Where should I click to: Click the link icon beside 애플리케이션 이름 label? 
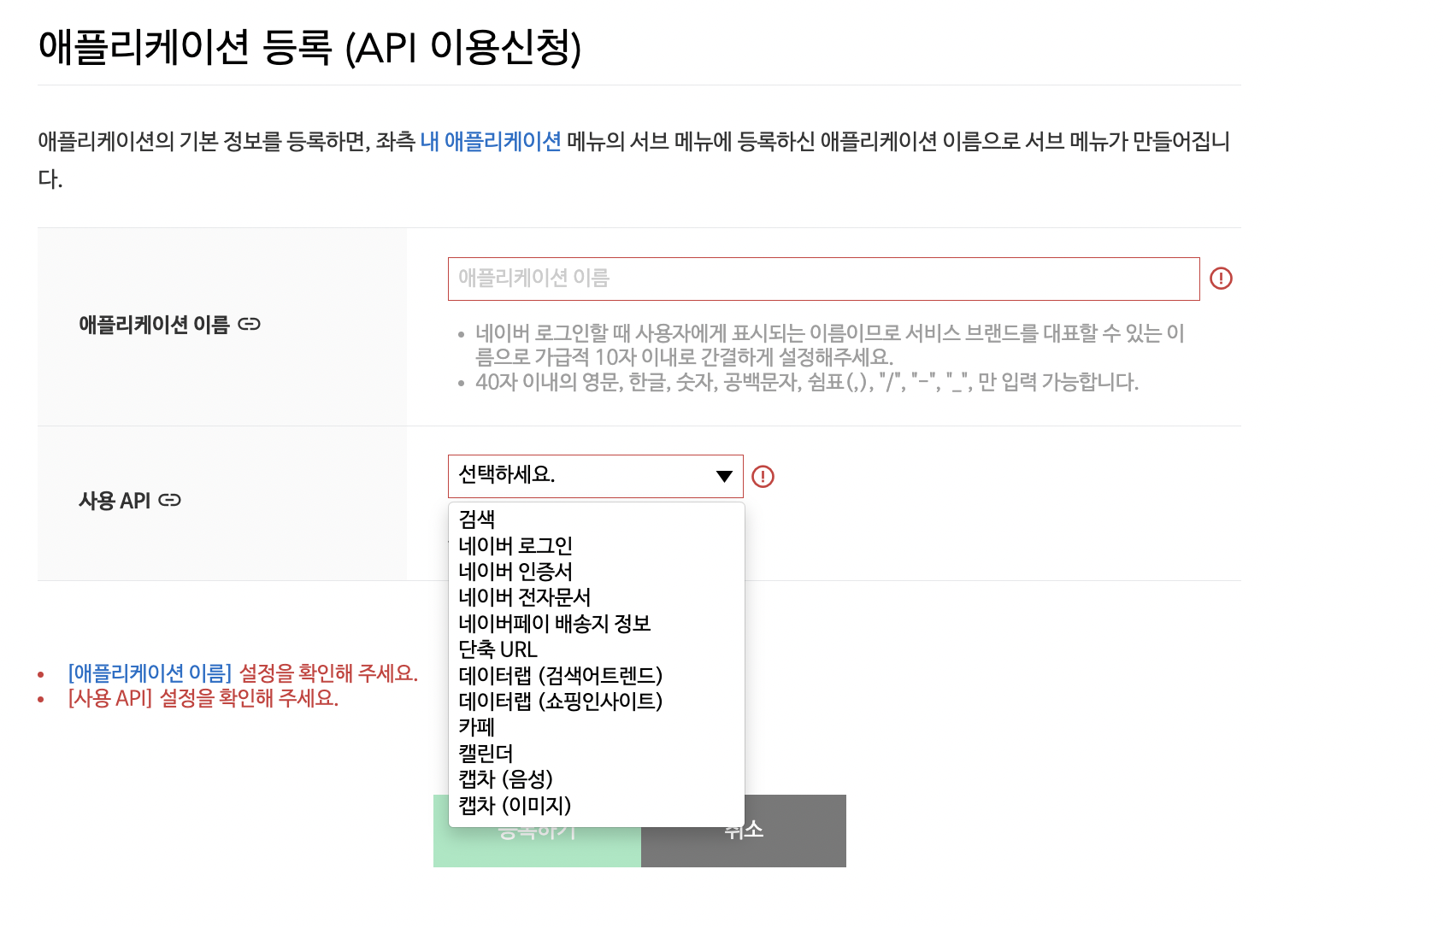pos(249,324)
